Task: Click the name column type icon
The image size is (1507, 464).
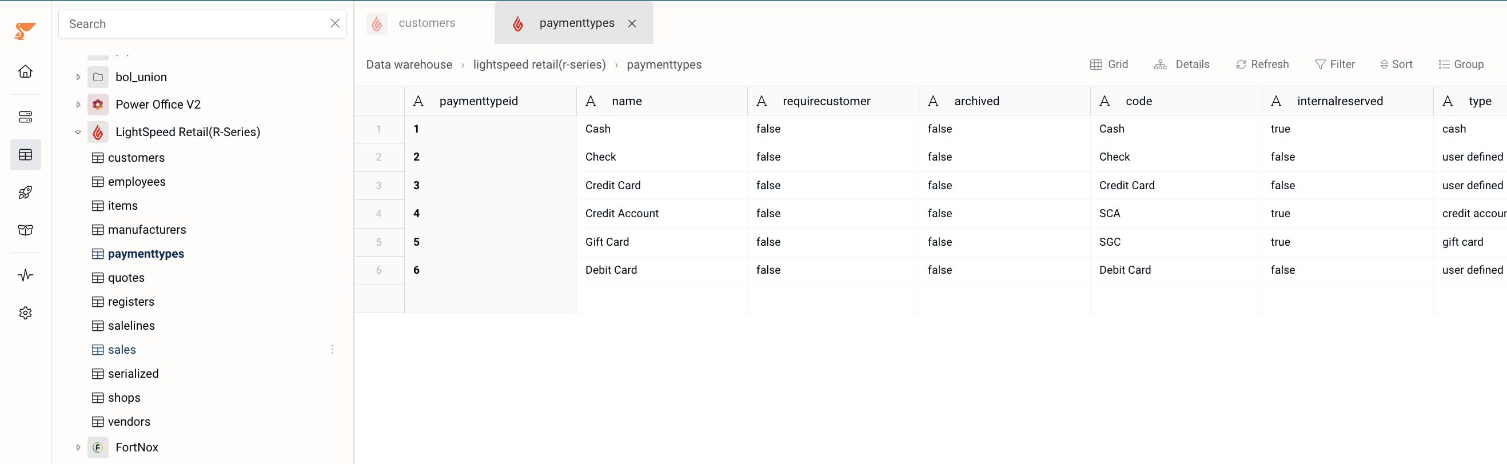Action: point(591,101)
